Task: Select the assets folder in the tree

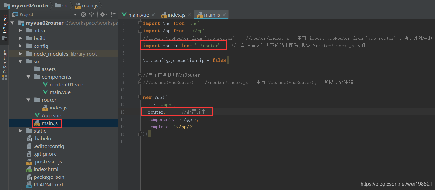Action: [48, 69]
